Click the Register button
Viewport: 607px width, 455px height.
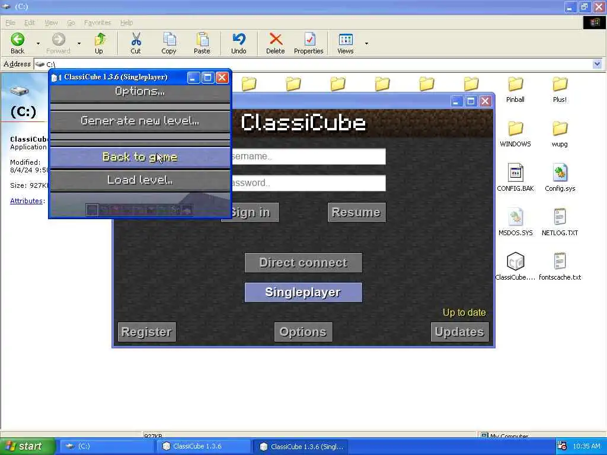(x=147, y=332)
